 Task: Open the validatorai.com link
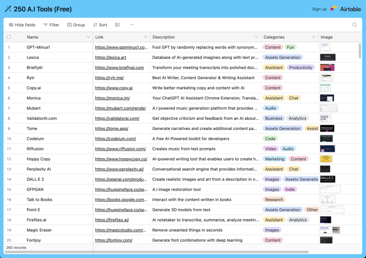pos(117,118)
